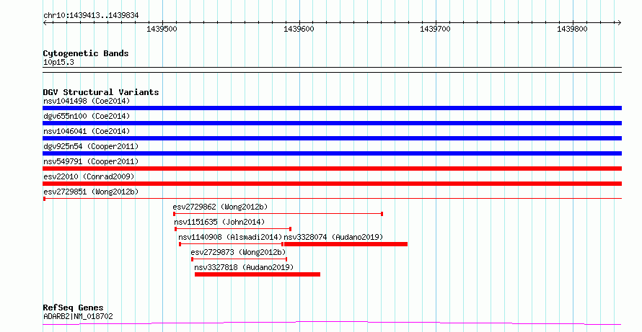Click the blue bar under nsv1041498

coord(332,108)
